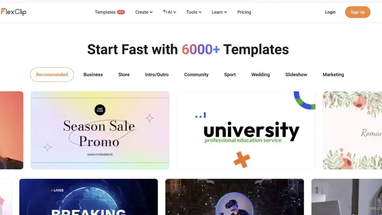The image size is (382, 215).
Task: Expand the Tools menu
Action: coord(194,12)
